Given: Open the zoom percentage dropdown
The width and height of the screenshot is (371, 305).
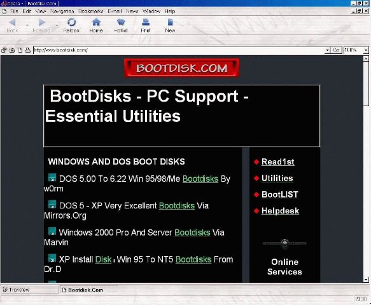Looking at the screenshot, I should point(366,50).
